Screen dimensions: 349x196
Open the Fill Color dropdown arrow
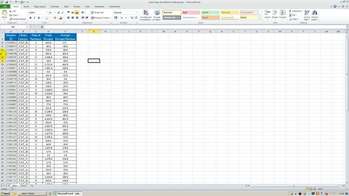tap(57, 18)
